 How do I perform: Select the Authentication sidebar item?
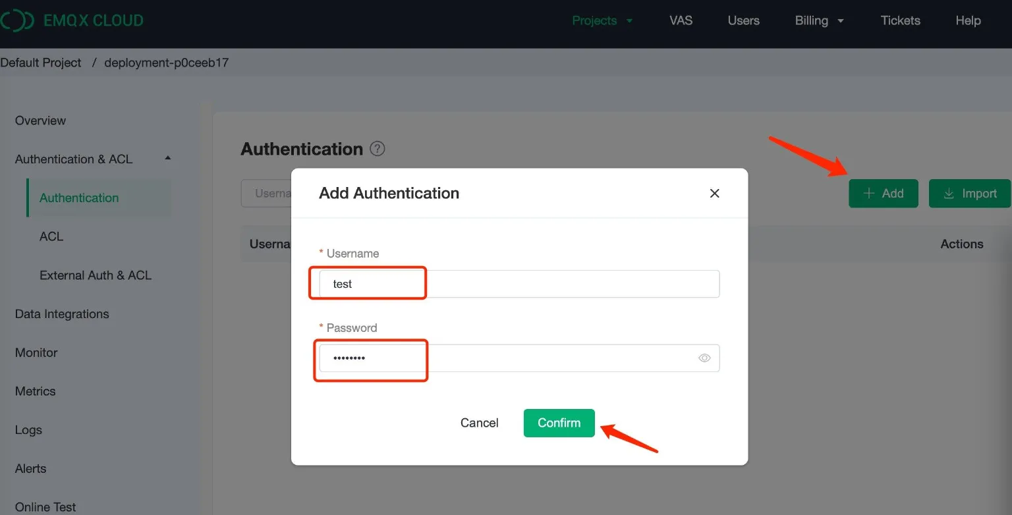(x=79, y=198)
